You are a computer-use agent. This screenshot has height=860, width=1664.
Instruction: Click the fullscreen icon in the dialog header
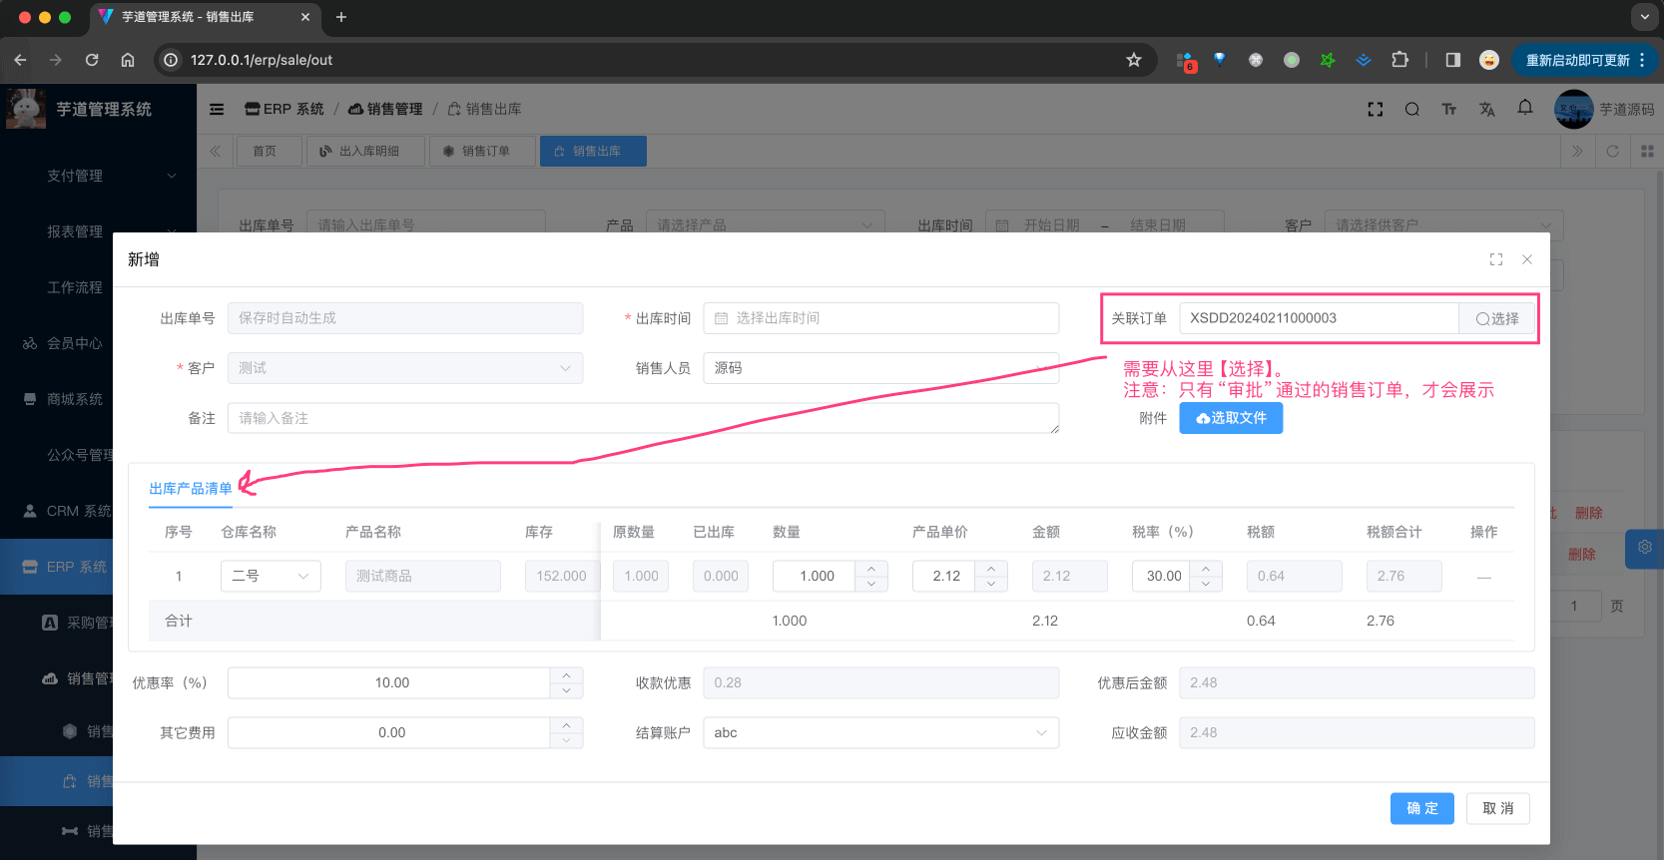pyautogui.click(x=1495, y=259)
